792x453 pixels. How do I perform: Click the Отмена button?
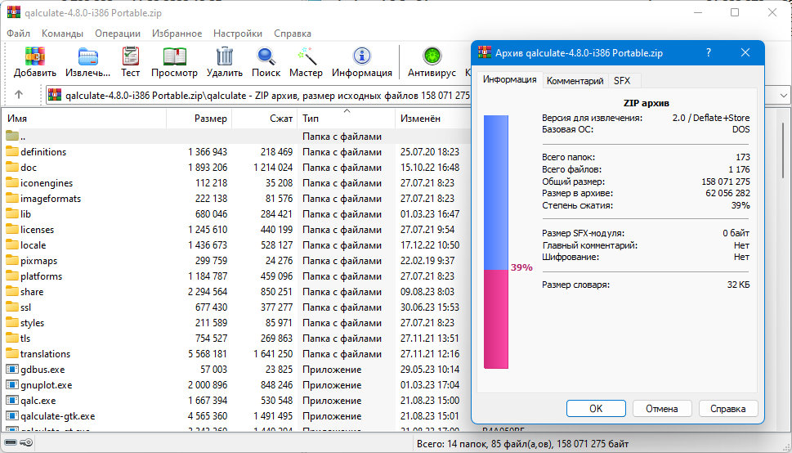coord(661,408)
